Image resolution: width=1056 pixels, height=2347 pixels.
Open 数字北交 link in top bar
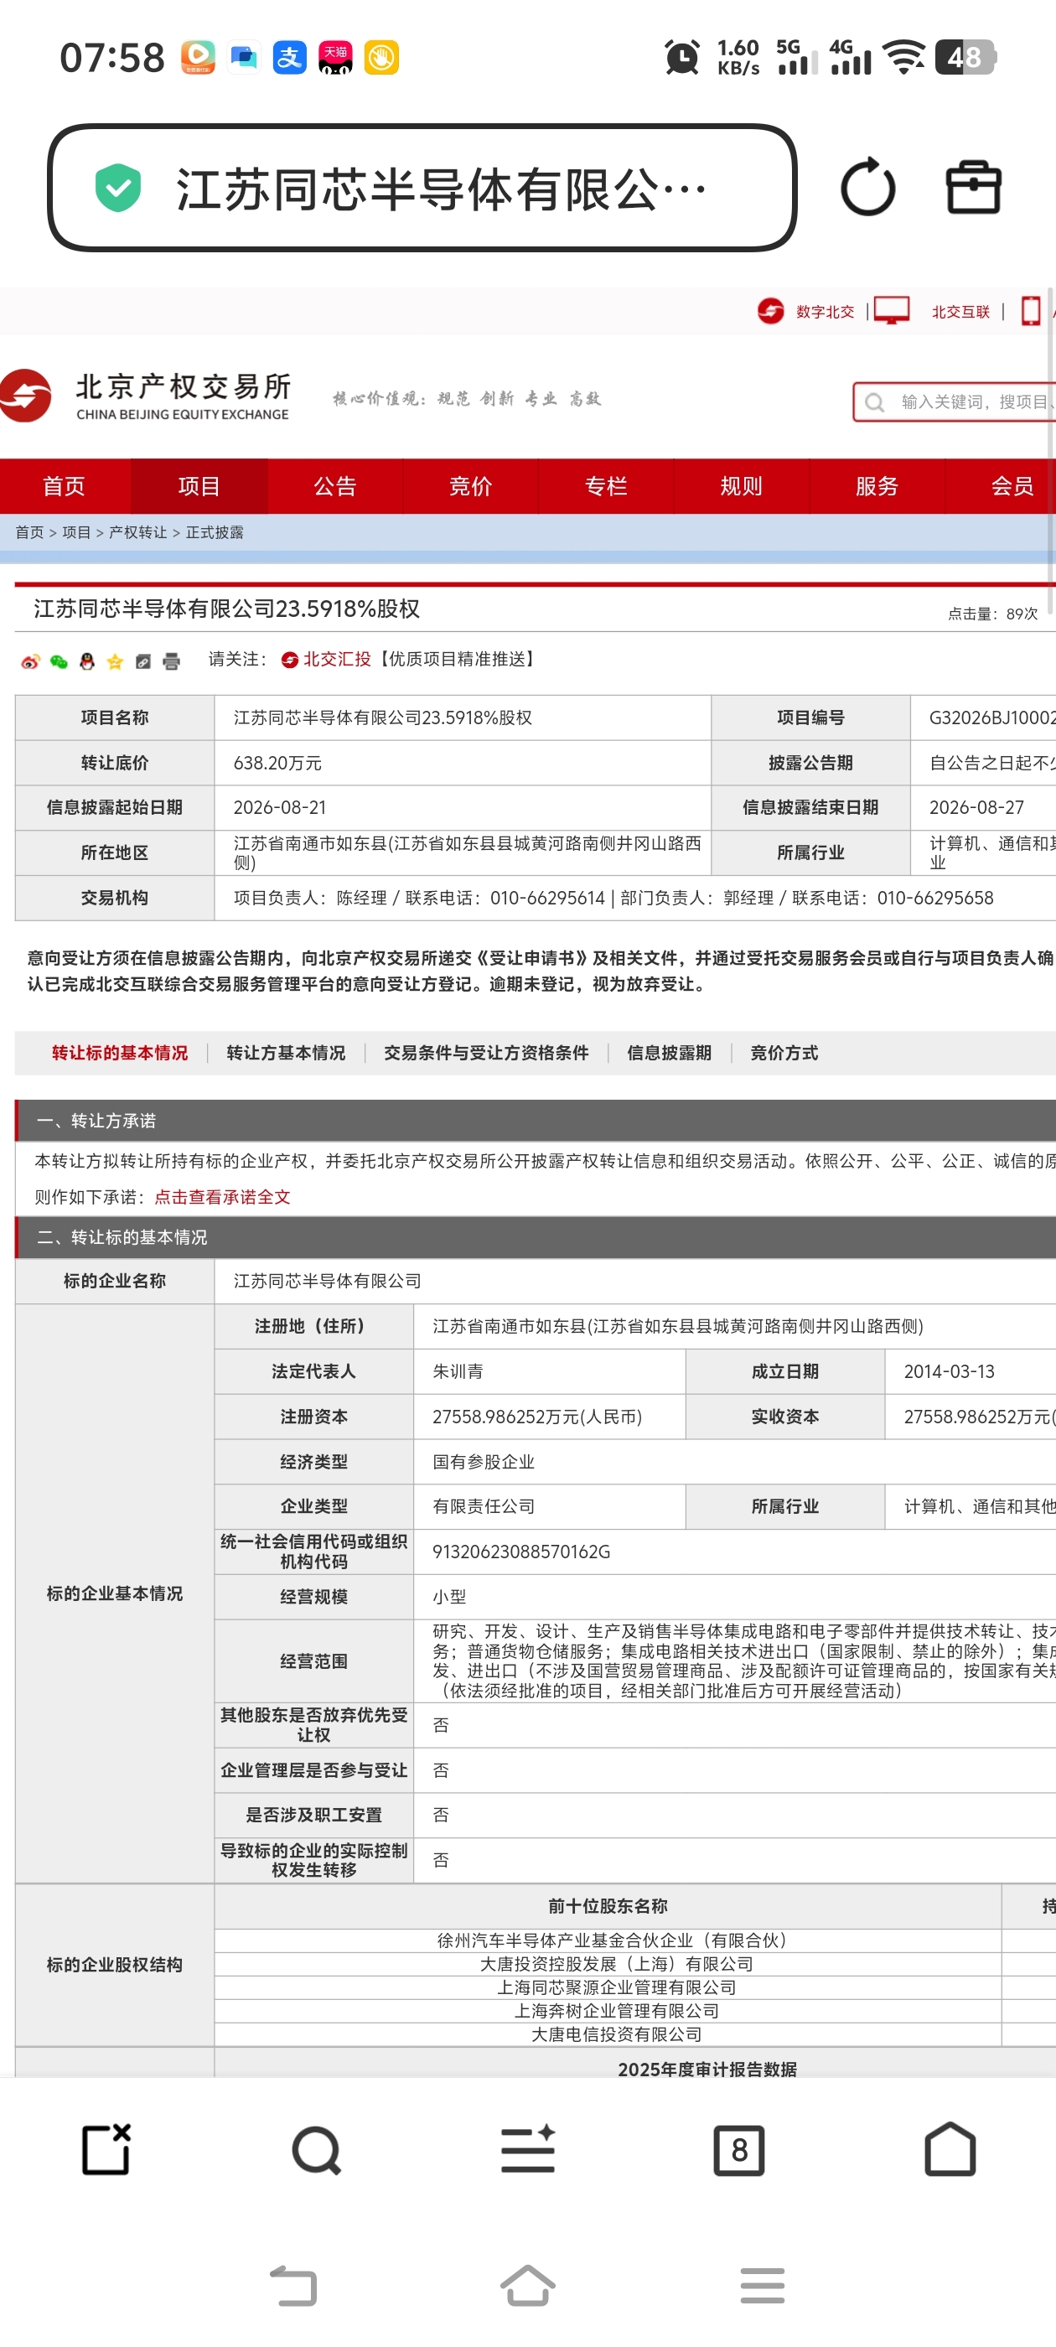[825, 312]
